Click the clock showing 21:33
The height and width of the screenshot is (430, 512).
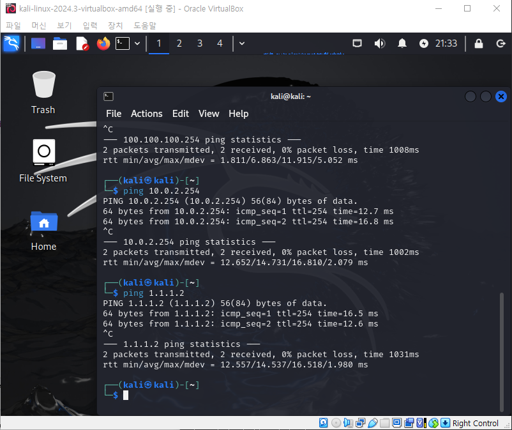click(446, 43)
